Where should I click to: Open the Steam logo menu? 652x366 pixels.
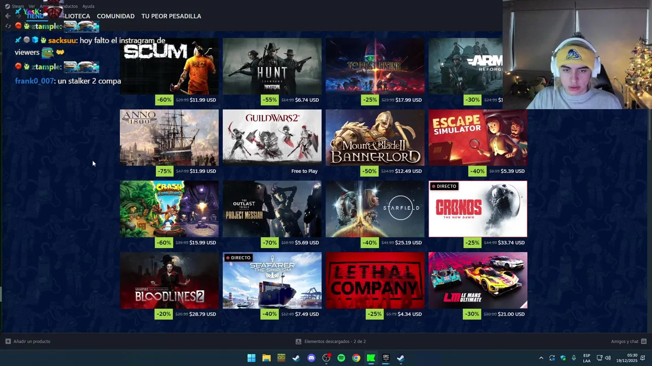(7, 6)
